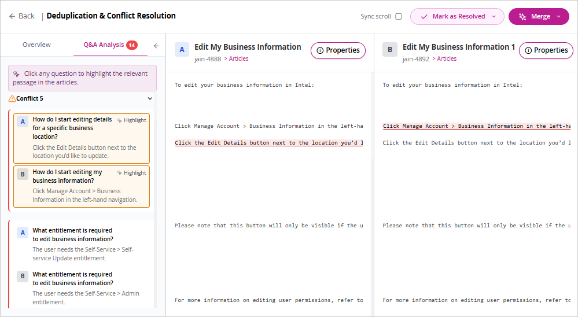The image size is (578, 317).
Task: Collapse the left panel with the arrow icon
Action: point(156,46)
